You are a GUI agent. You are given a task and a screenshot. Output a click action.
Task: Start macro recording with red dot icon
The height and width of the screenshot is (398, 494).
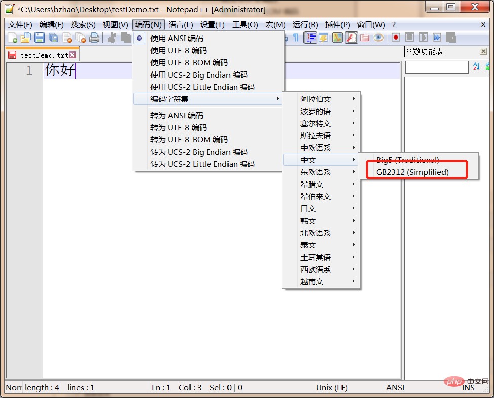click(396, 38)
